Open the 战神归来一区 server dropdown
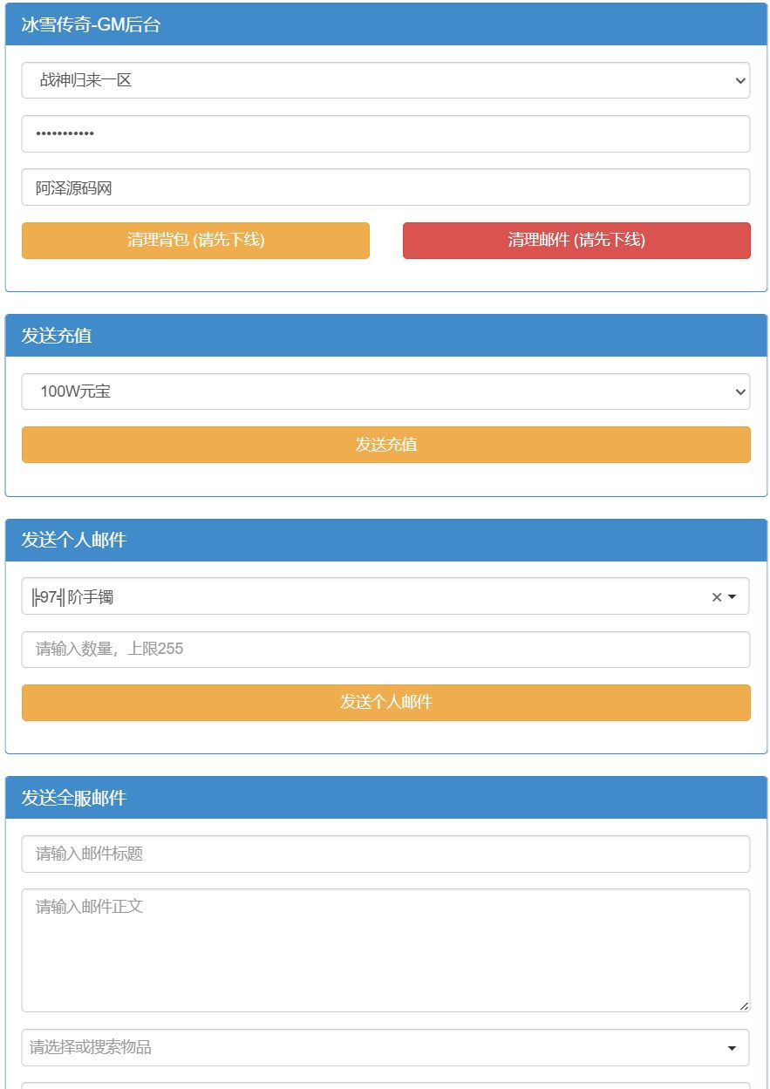770x1089 pixels. 385,80
